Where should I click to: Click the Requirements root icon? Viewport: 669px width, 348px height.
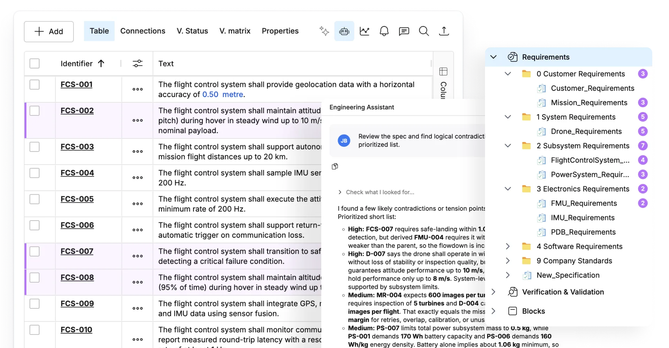513,57
